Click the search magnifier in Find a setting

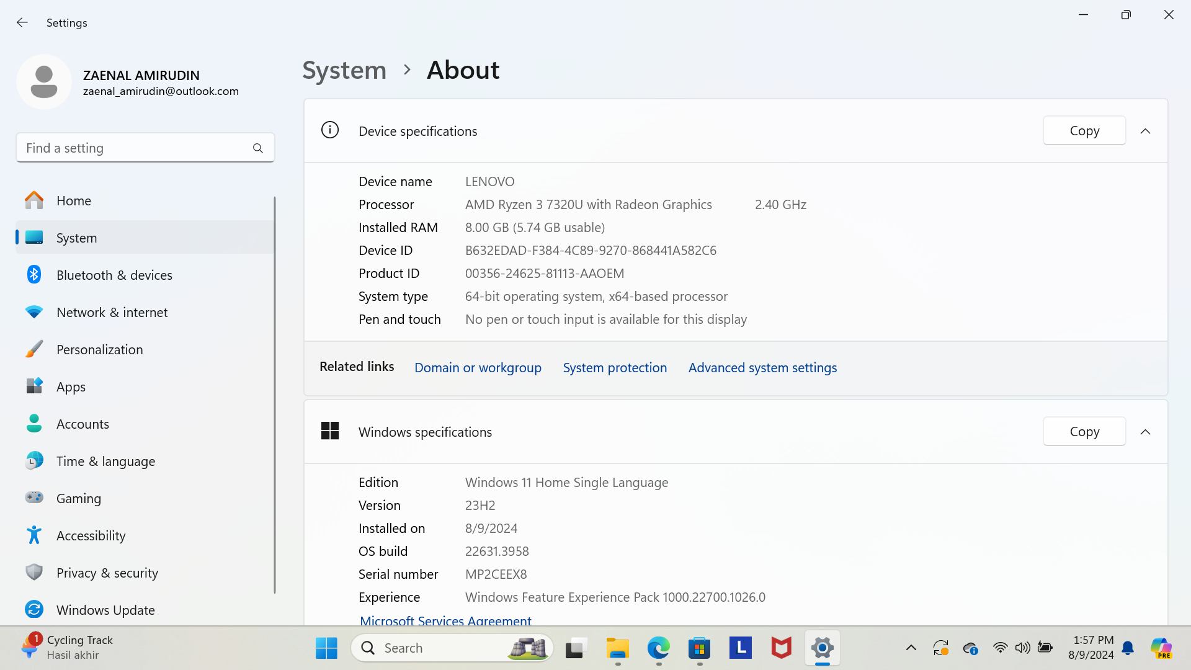point(258,148)
